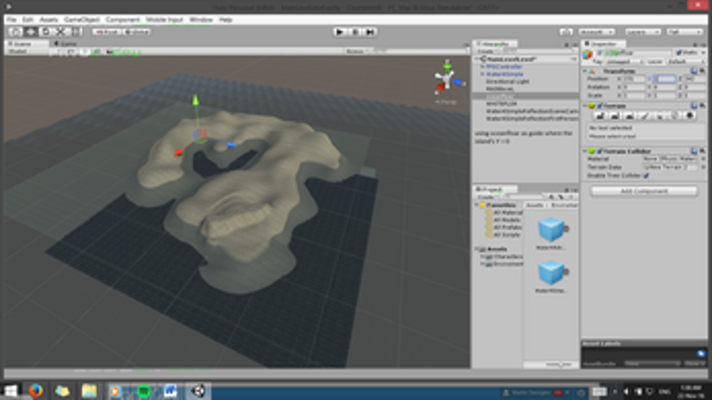The width and height of the screenshot is (712, 400).
Task: Select terrain Paint Height tool
Action: (x=614, y=116)
